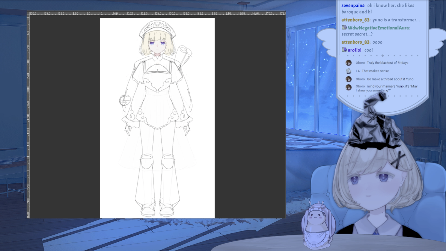Click I A's avatar beside 'That makes sense'
Screen dimensions: 446x251
(x=349, y=71)
